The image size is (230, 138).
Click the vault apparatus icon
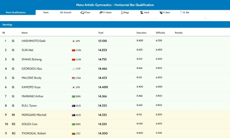(x=142, y=13)
